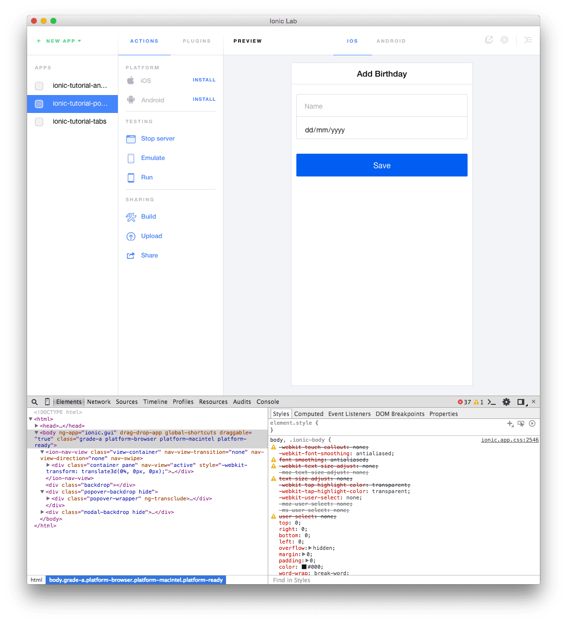This screenshot has height=623, width=567.
Task: Open the preview in an external browser
Action: (489, 40)
